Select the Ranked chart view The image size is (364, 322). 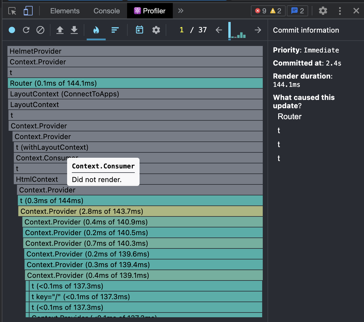(x=115, y=30)
